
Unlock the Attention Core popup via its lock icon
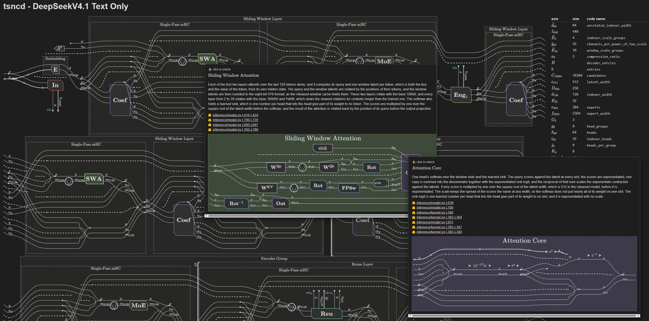[x=414, y=162]
